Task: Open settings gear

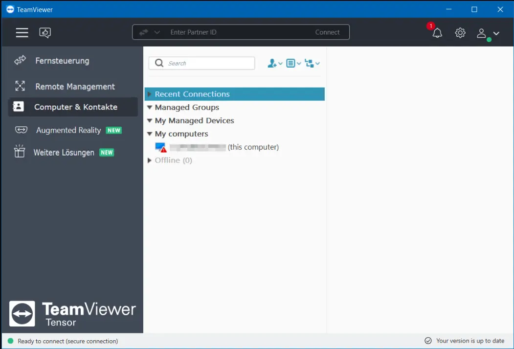Action: pos(460,32)
